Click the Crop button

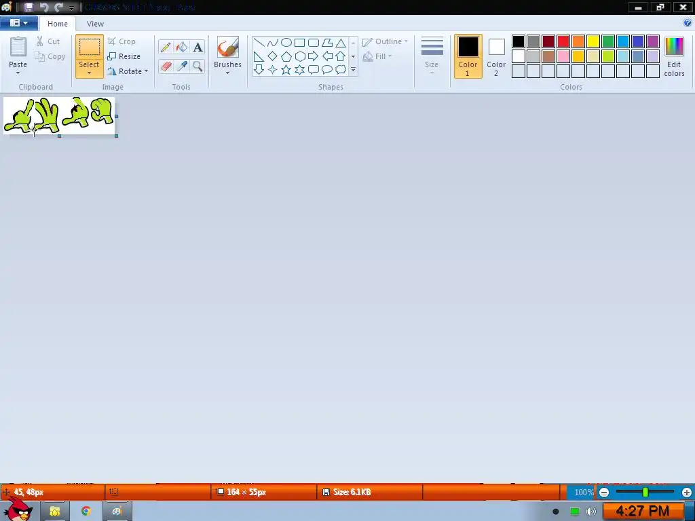click(121, 41)
